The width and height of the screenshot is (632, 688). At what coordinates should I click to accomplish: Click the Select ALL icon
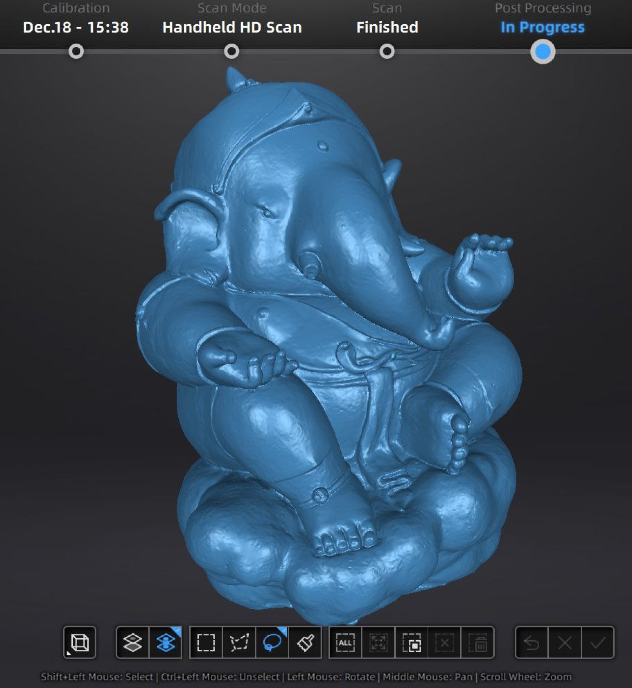tap(345, 642)
